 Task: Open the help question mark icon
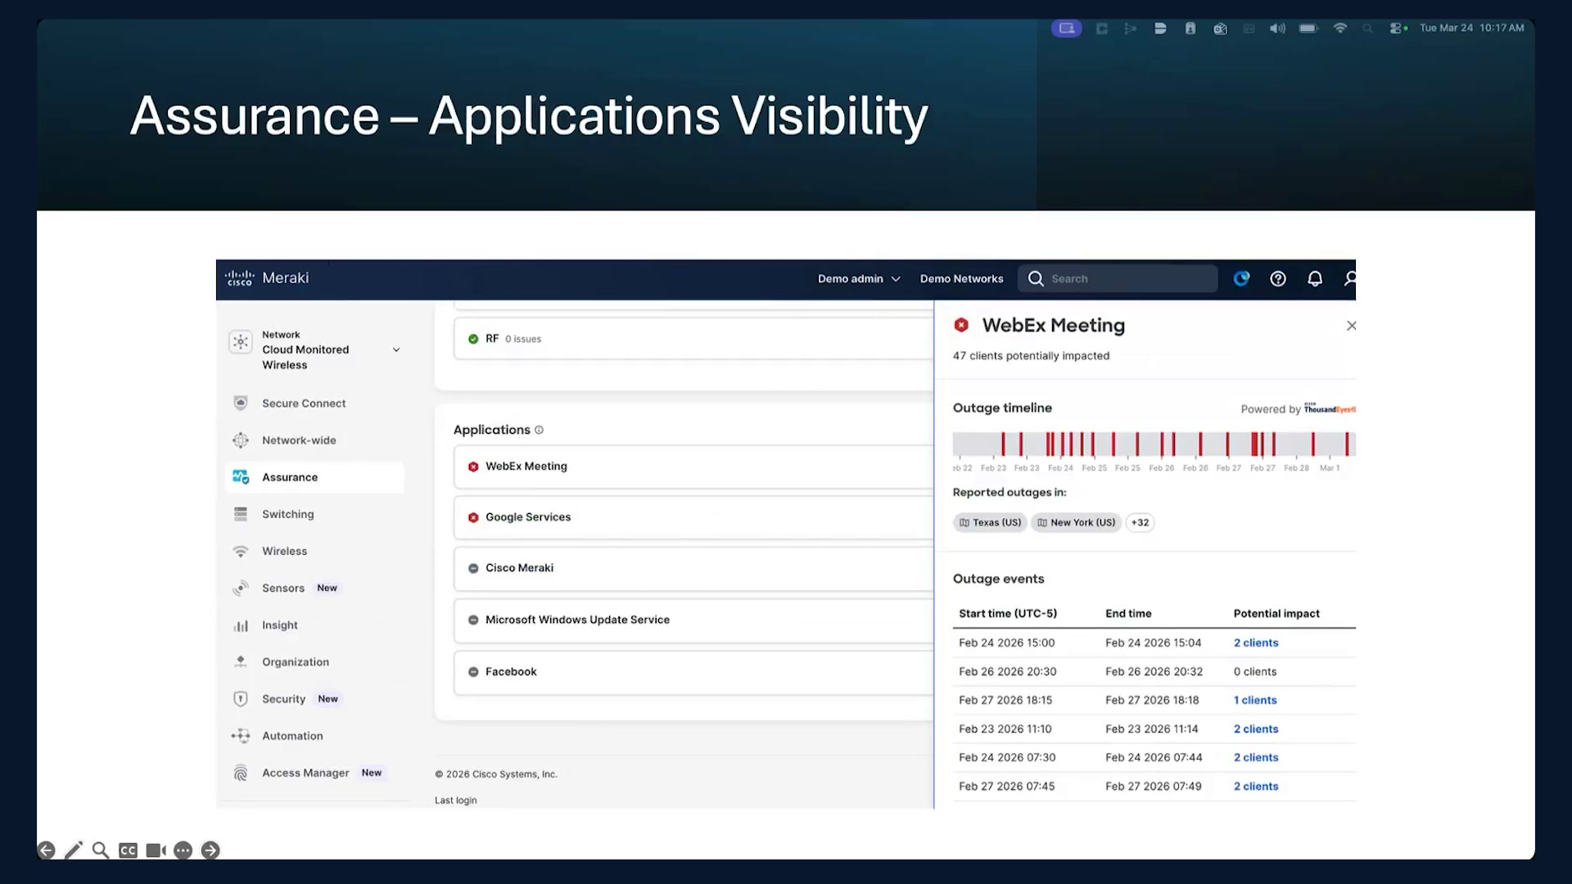(1277, 279)
